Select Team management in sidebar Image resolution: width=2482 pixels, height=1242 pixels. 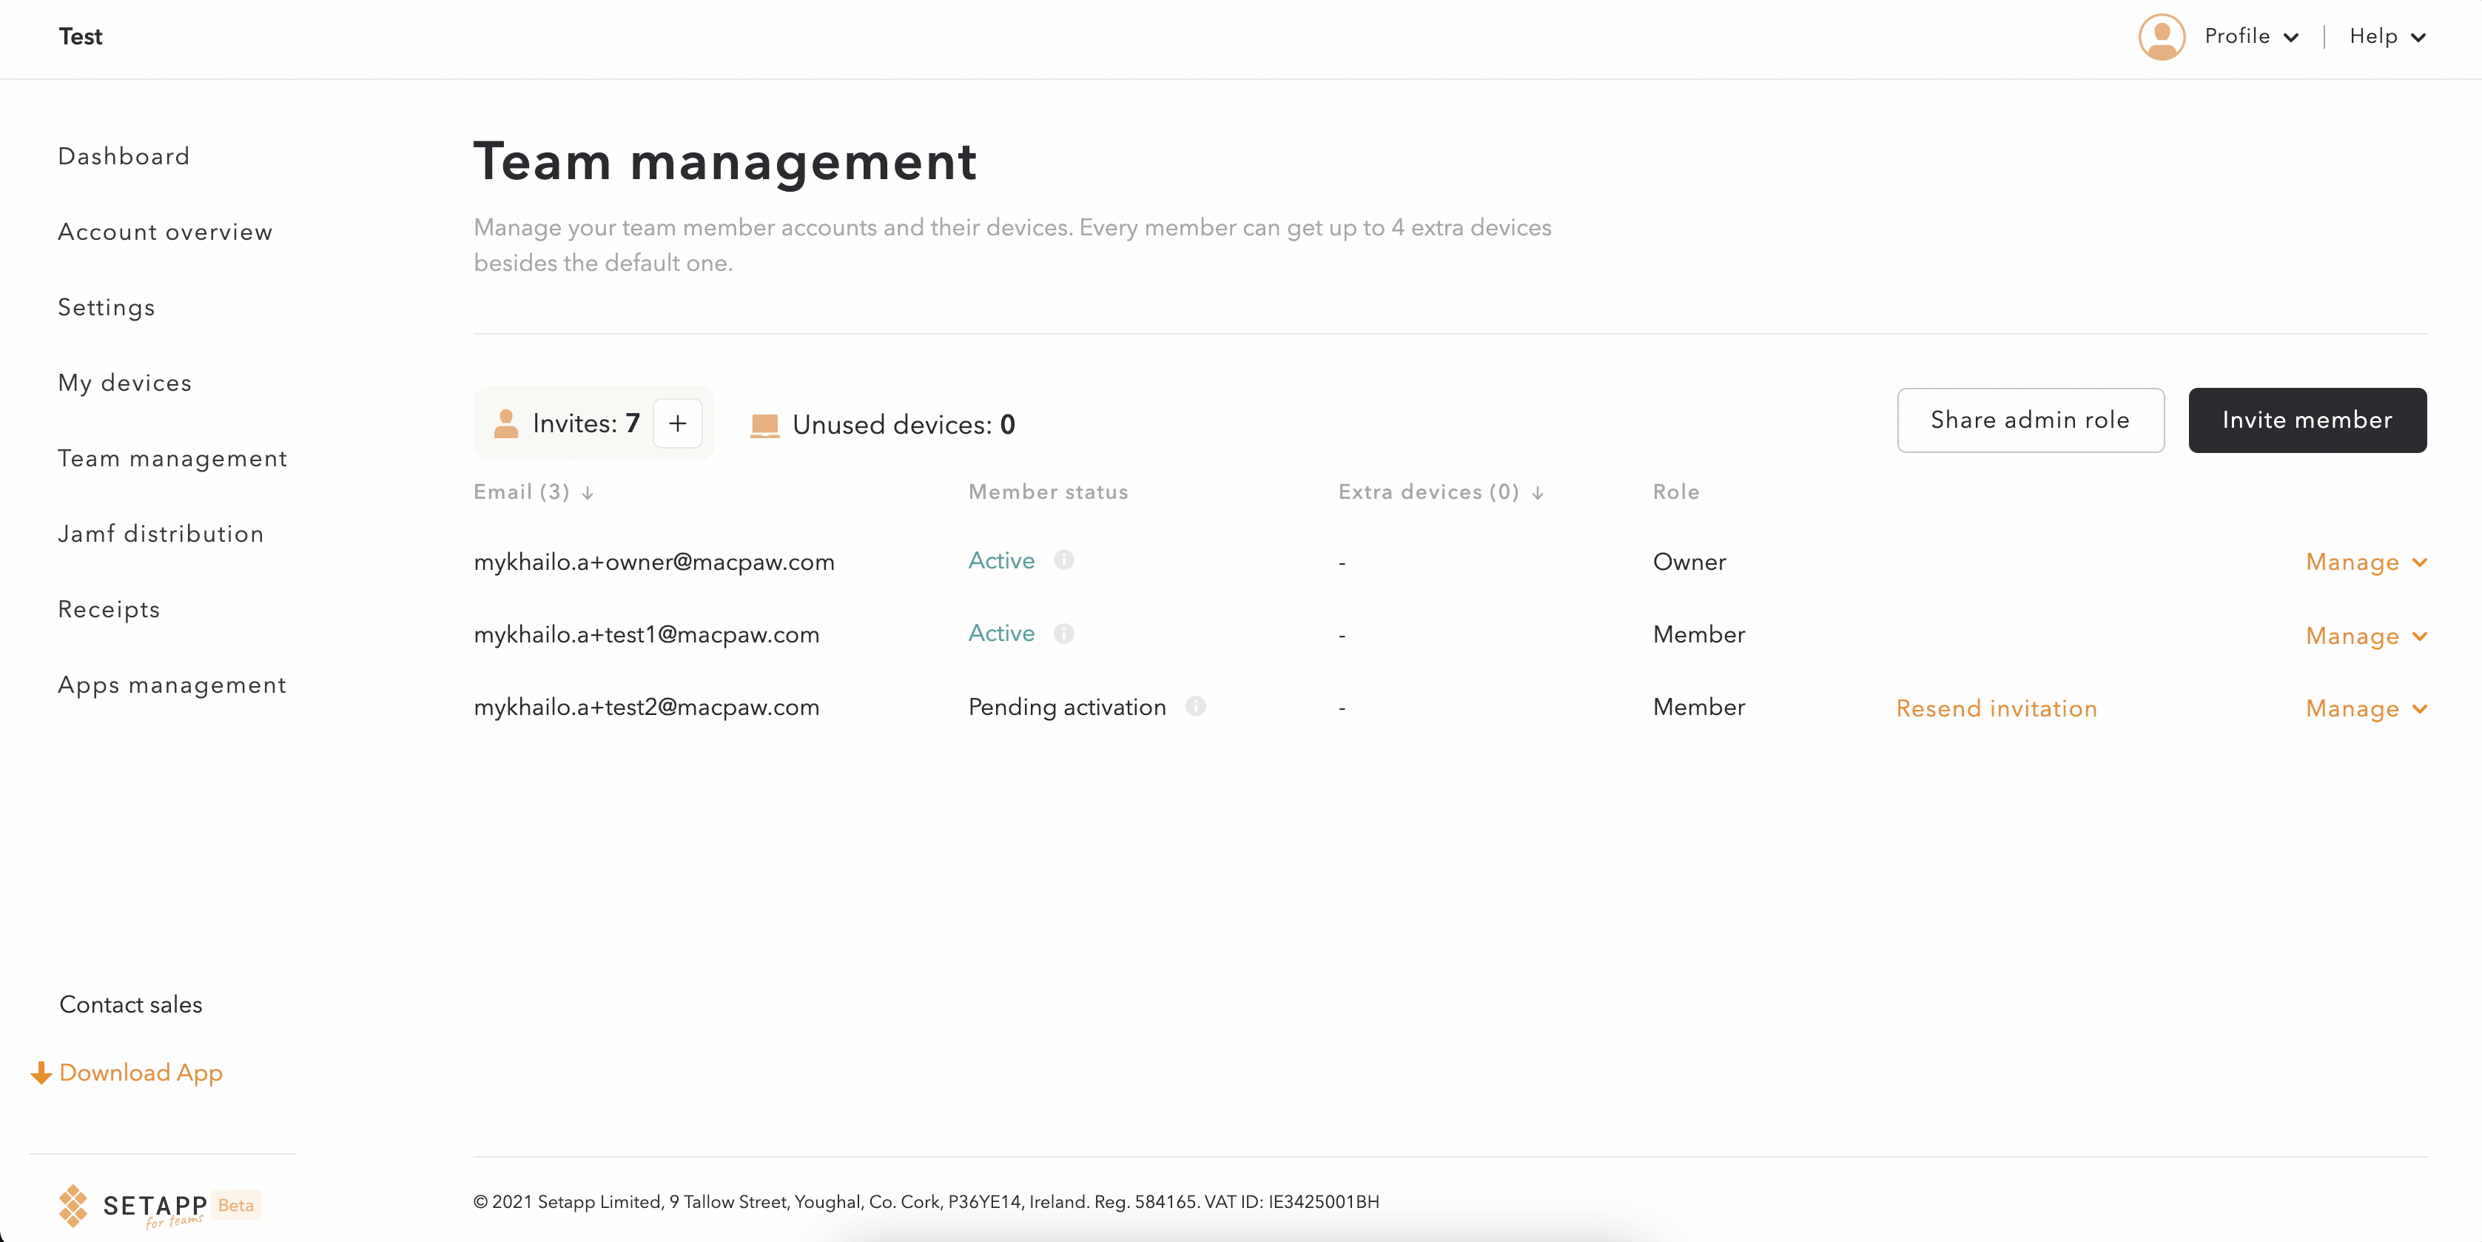click(173, 459)
